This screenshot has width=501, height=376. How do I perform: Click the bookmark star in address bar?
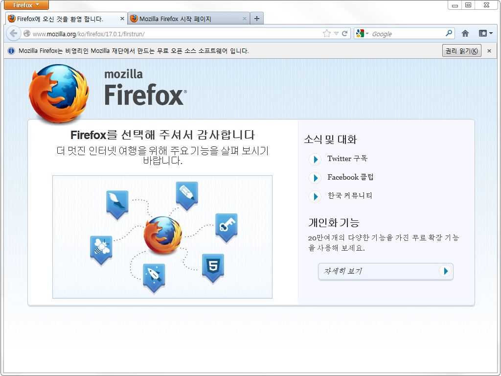point(327,34)
